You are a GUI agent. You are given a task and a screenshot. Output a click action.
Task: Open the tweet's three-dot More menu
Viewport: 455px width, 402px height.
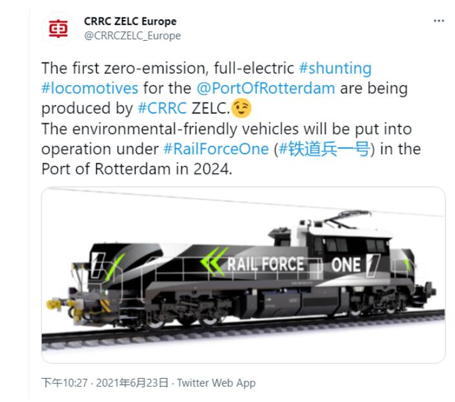pyautogui.click(x=439, y=22)
